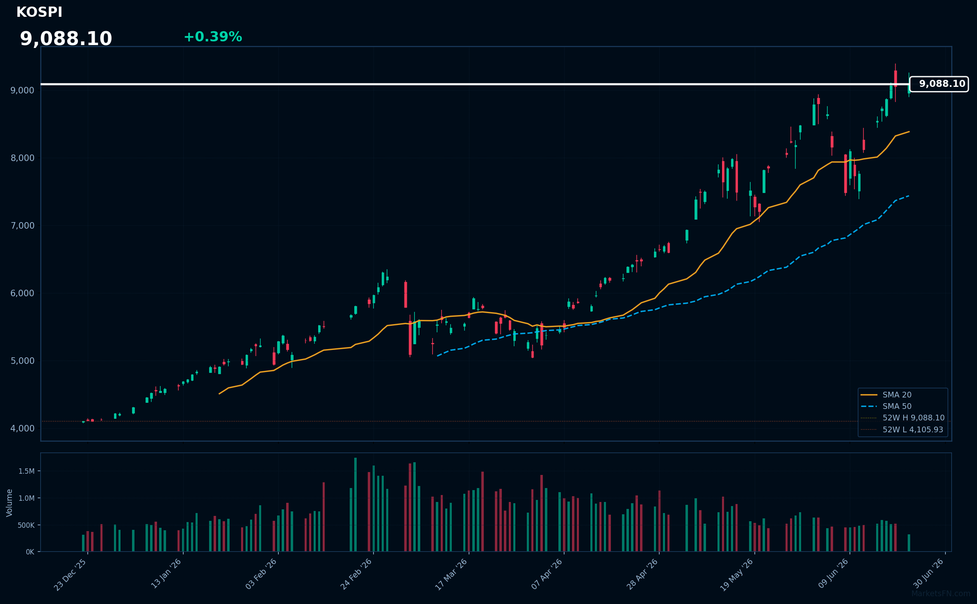Click the 23 Dec '25 date label
The width and height of the screenshot is (977, 604).
click(x=70, y=574)
